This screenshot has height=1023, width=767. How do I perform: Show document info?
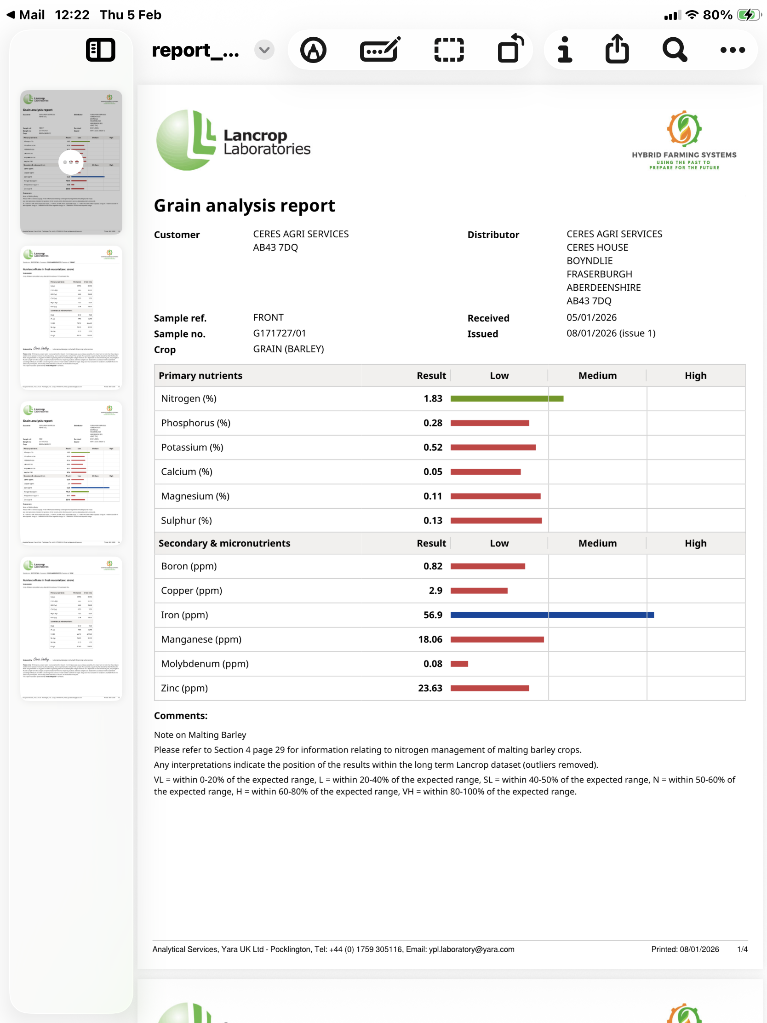click(x=565, y=50)
